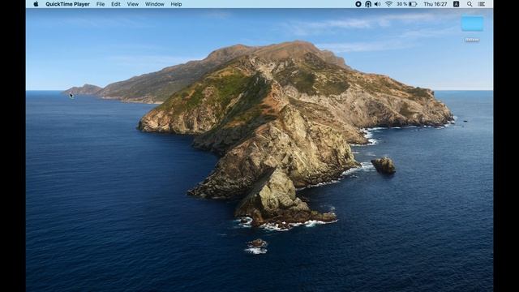
Task: Open Notification Center icon
Action: [x=482, y=4]
